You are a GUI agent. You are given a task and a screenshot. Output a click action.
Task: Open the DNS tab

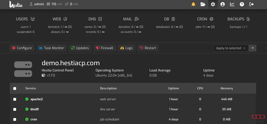[x=95, y=19]
